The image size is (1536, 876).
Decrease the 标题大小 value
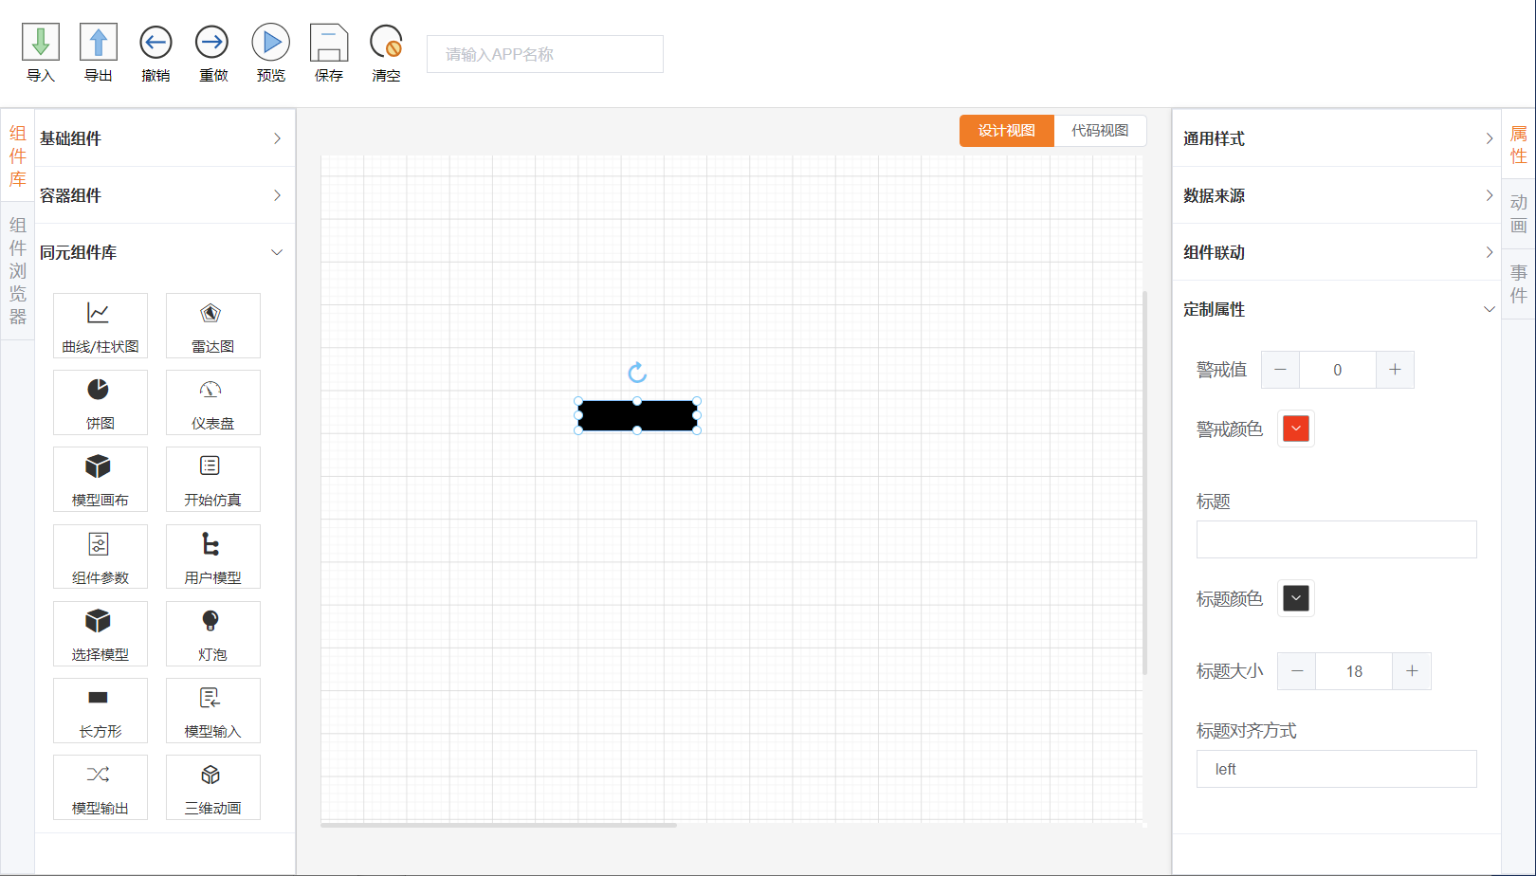coord(1297,671)
